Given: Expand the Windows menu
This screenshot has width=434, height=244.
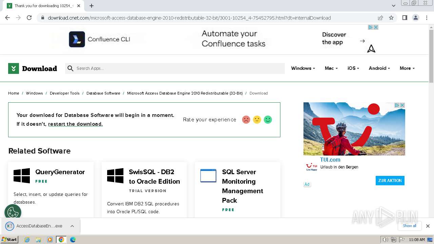Looking at the screenshot, I should point(303,68).
